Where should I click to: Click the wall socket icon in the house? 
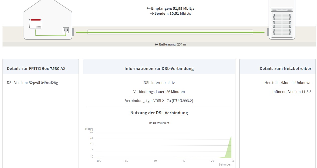click(66, 30)
